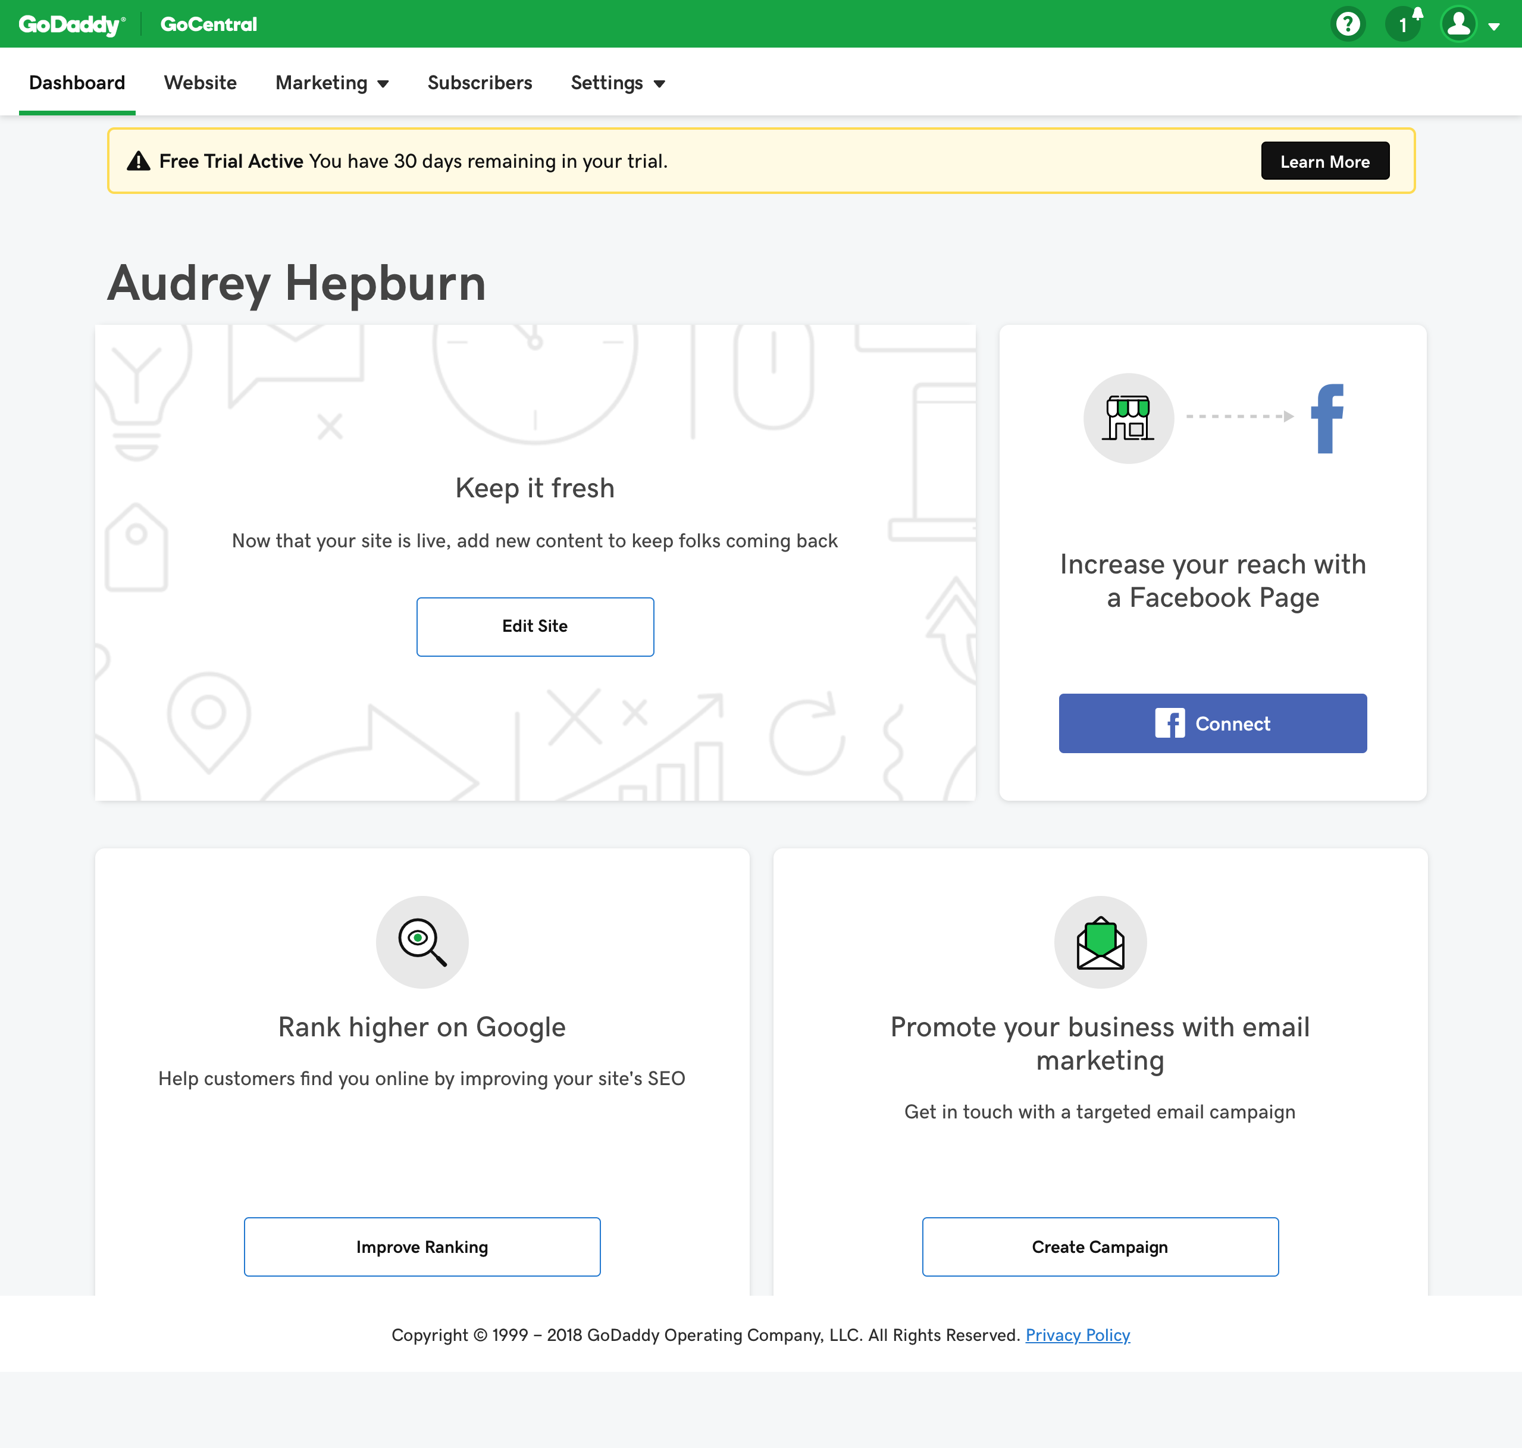This screenshot has width=1522, height=1448.
Task: Click the trial warning triangle icon
Action: coord(138,161)
